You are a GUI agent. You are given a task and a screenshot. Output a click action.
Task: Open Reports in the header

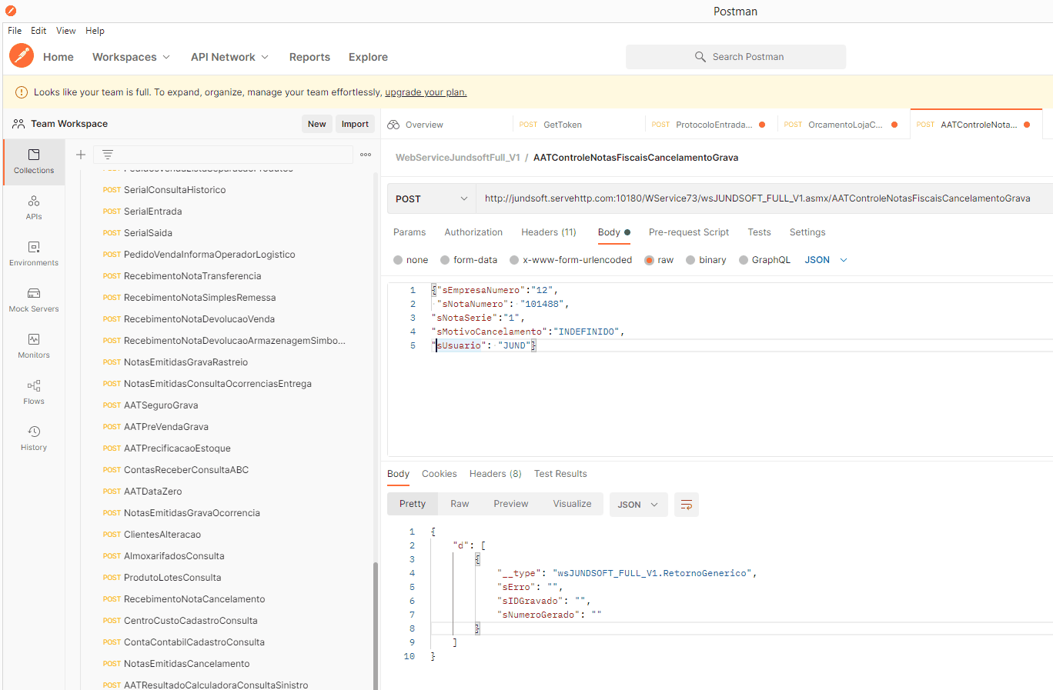pyautogui.click(x=309, y=57)
